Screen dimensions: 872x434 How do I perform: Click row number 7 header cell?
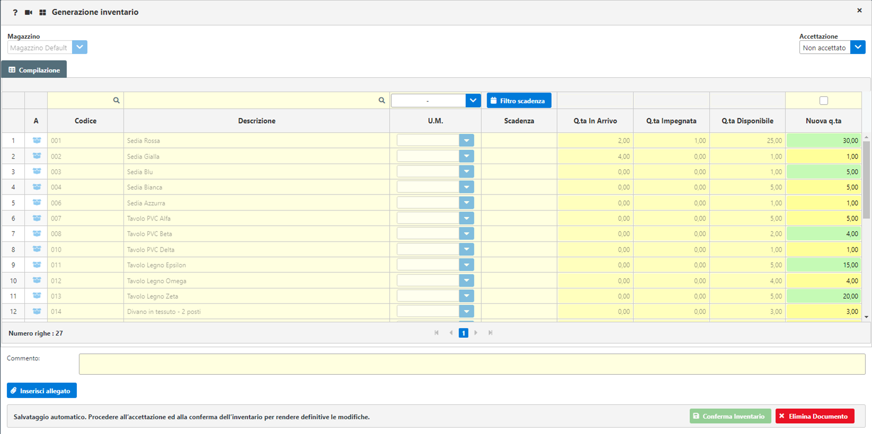(13, 234)
